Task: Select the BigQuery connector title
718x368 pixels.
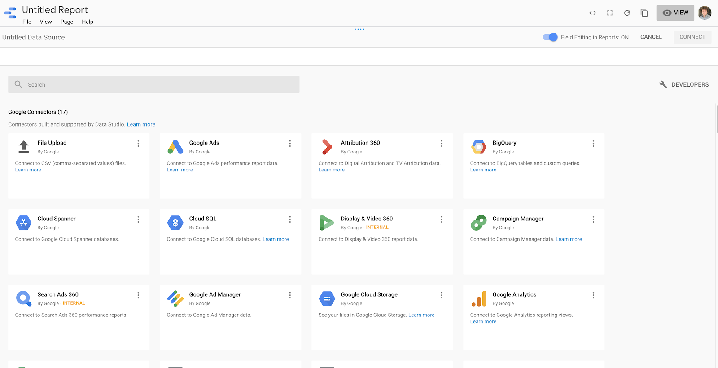Action: tap(504, 143)
